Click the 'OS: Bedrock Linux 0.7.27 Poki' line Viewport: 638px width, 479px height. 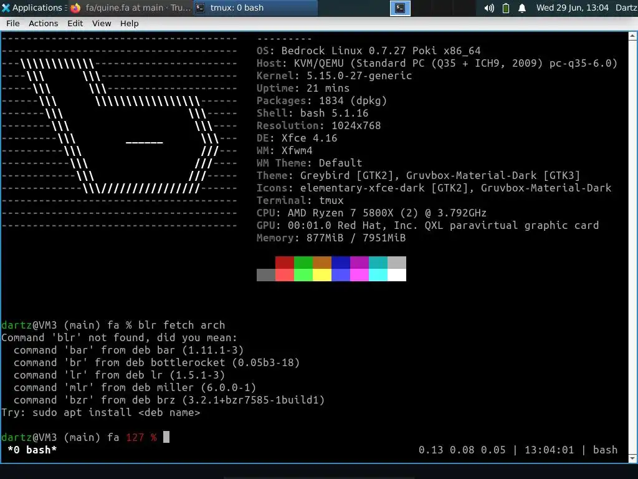369,51
